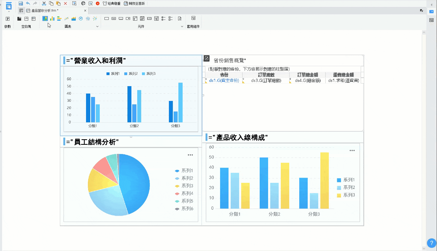The image size is (437, 251).
Task: Click the ds1.G(貨主省份) cell link
Action: tap(224, 81)
